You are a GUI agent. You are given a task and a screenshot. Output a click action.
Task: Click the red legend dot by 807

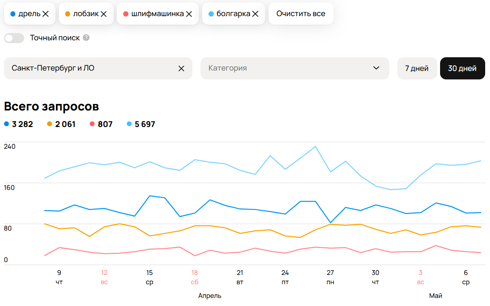coord(92,124)
